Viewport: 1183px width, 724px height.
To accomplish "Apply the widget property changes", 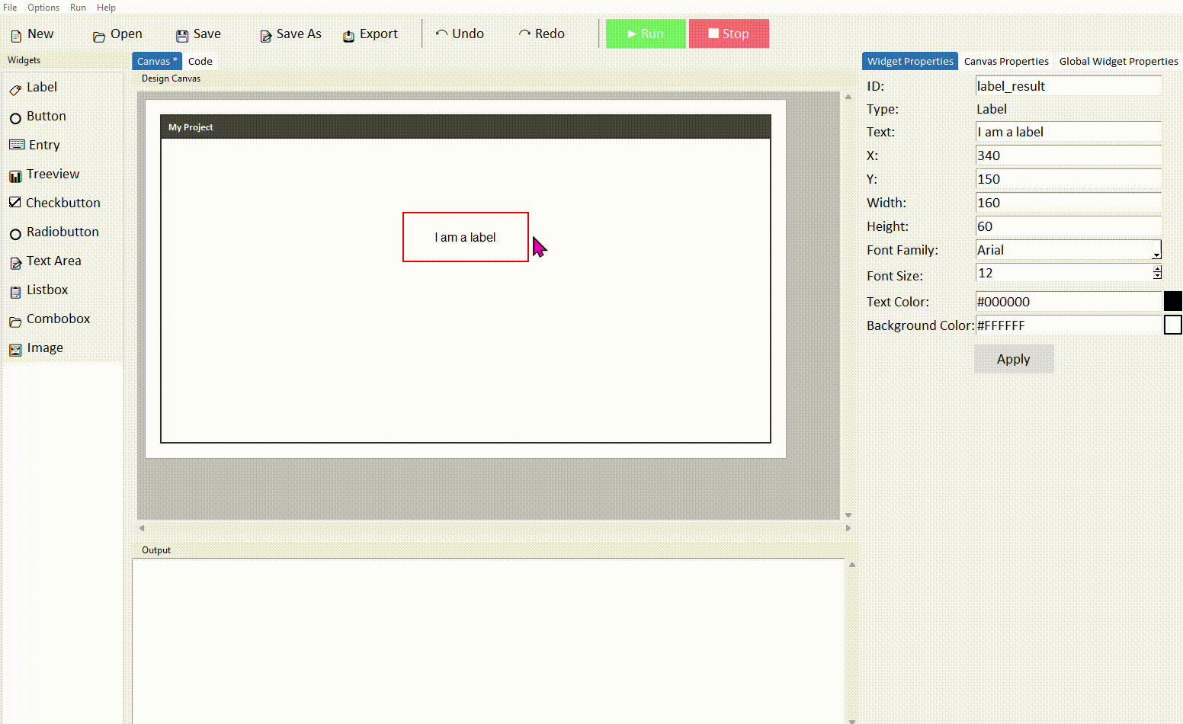I will [1013, 358].
